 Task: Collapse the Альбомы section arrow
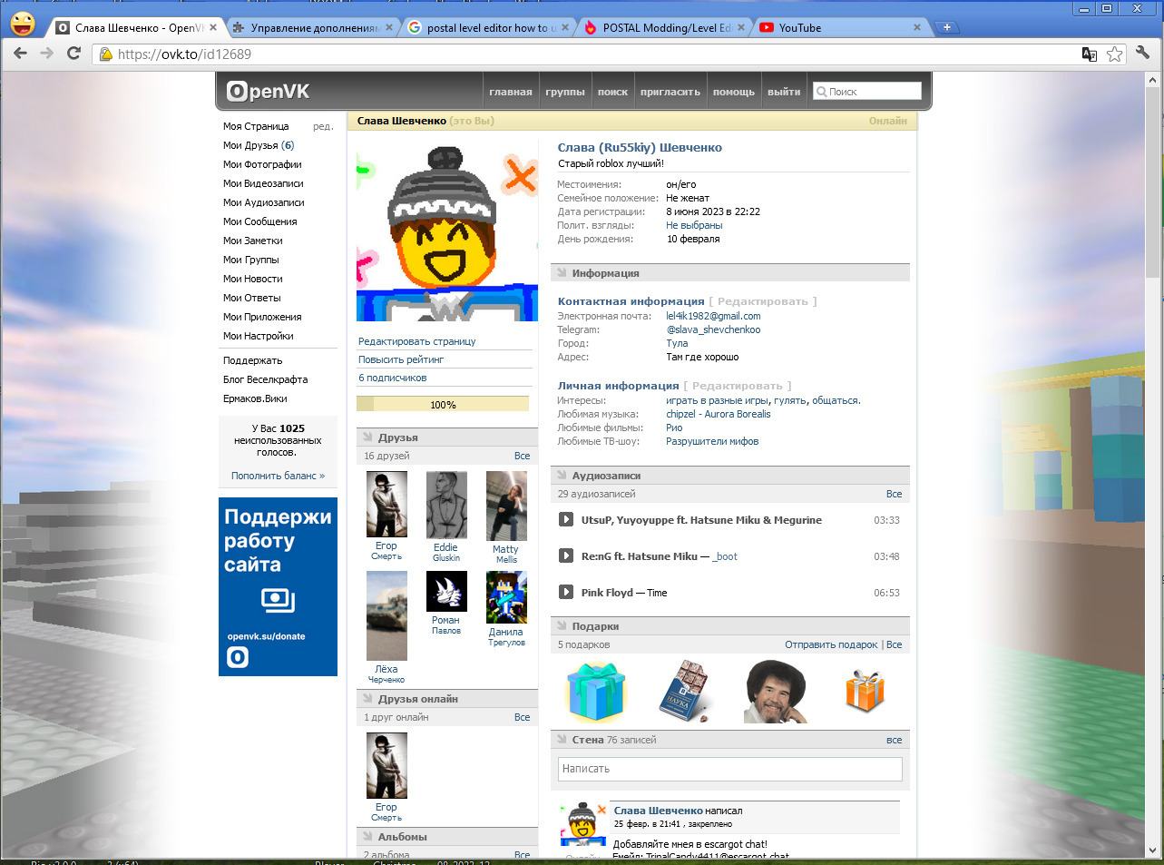tap(368, 837)
